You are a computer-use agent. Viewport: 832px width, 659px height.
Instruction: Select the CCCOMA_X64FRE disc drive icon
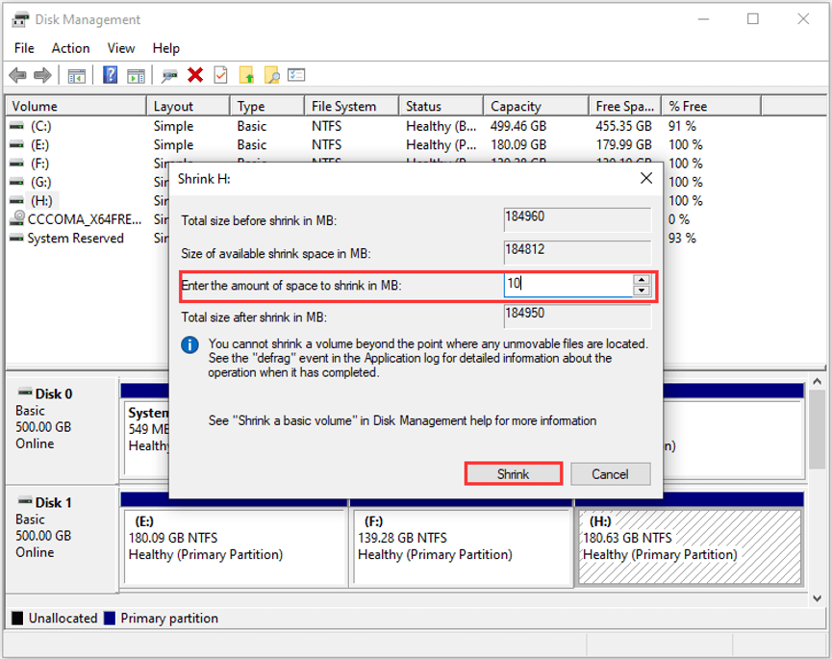click(x=17, y=217)
